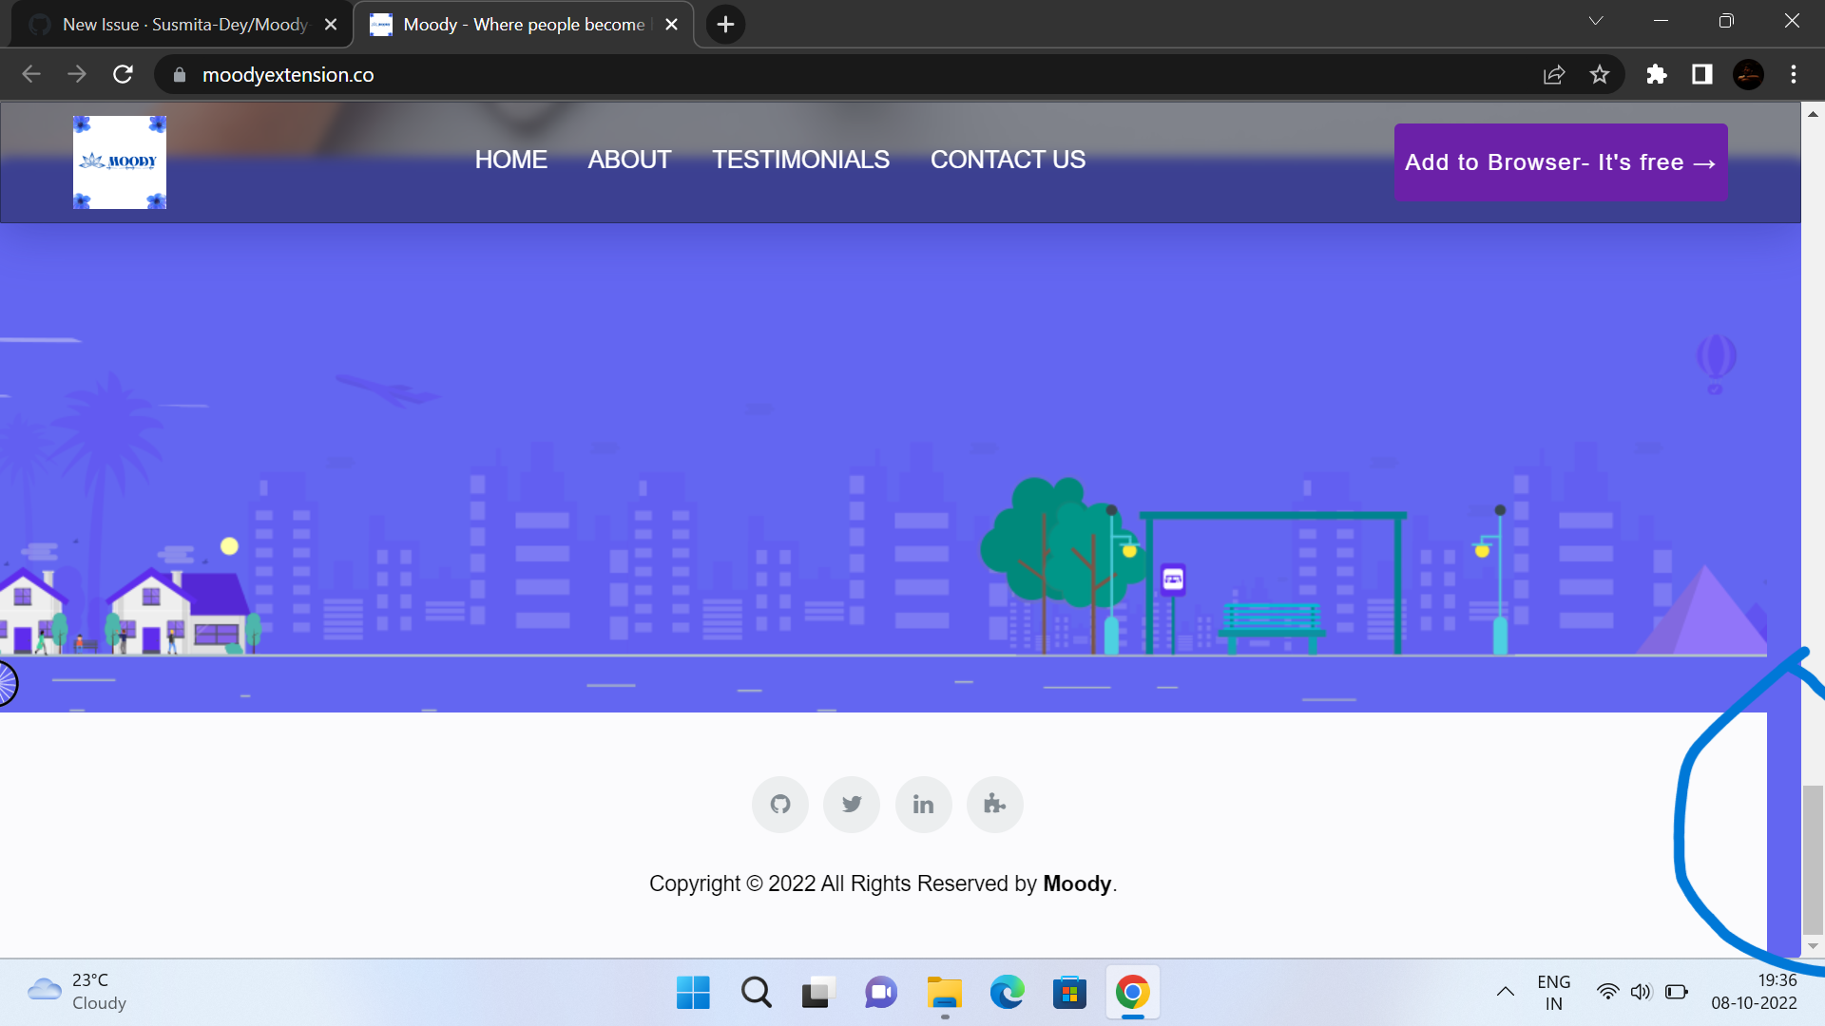Reload the page with the refresh icon
The width and height of the screenshot is (1825, 1026).
[x=123, y=74]
